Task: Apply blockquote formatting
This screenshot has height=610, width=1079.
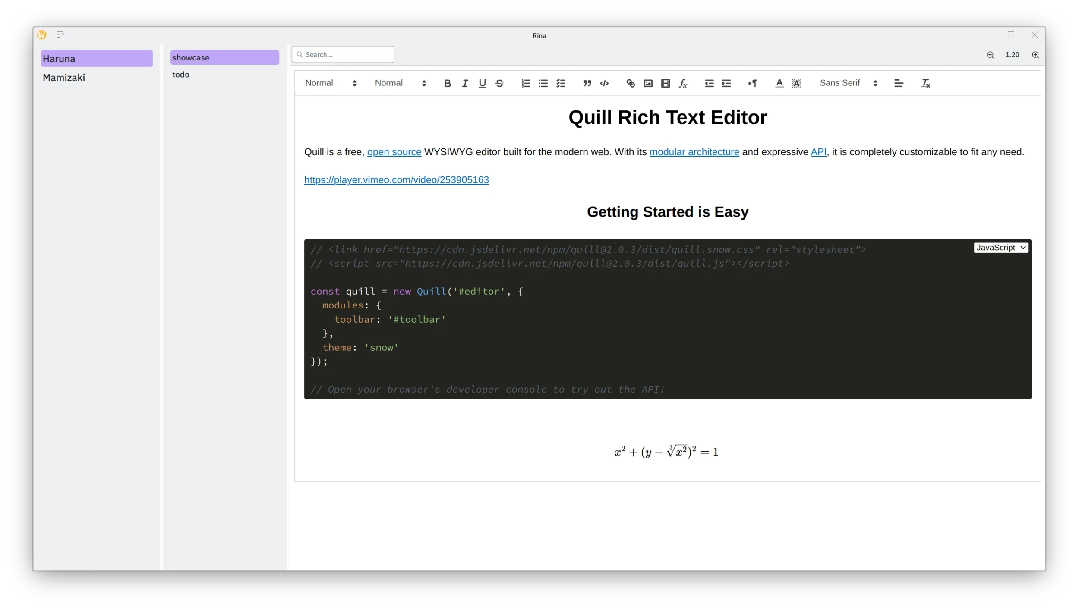Action: click(x=587, y=83)
